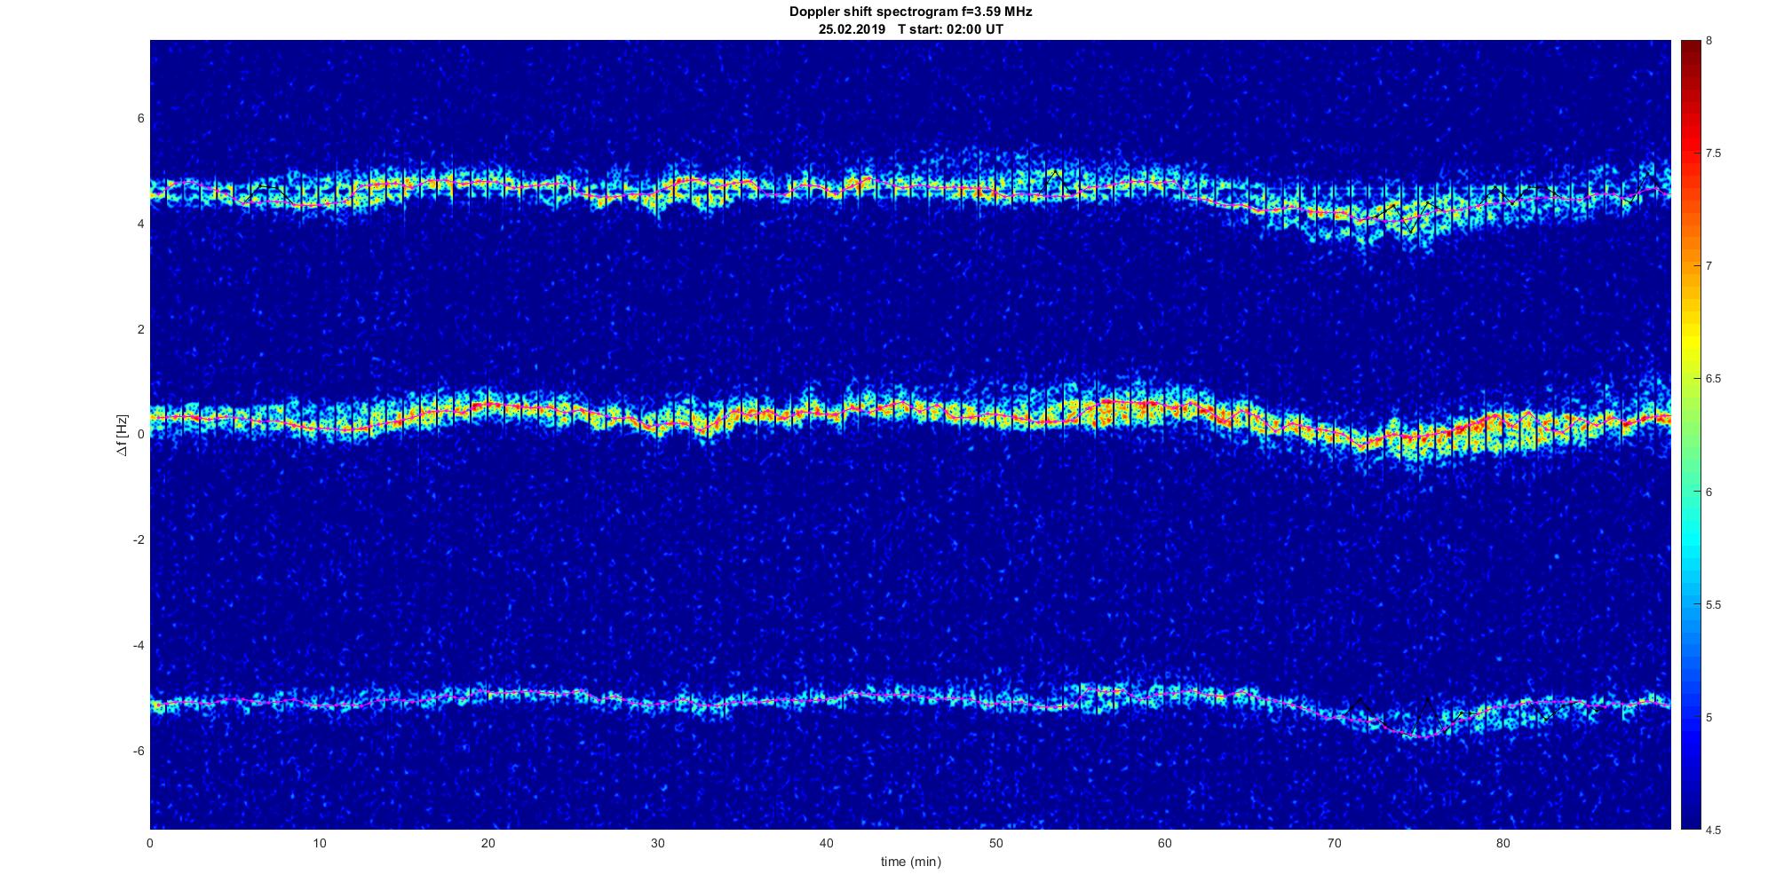The width and height of the screenshot is (1776, 890).
Task: Click the x-axis tick label '60'
Action: click(x=1164, y=844)
